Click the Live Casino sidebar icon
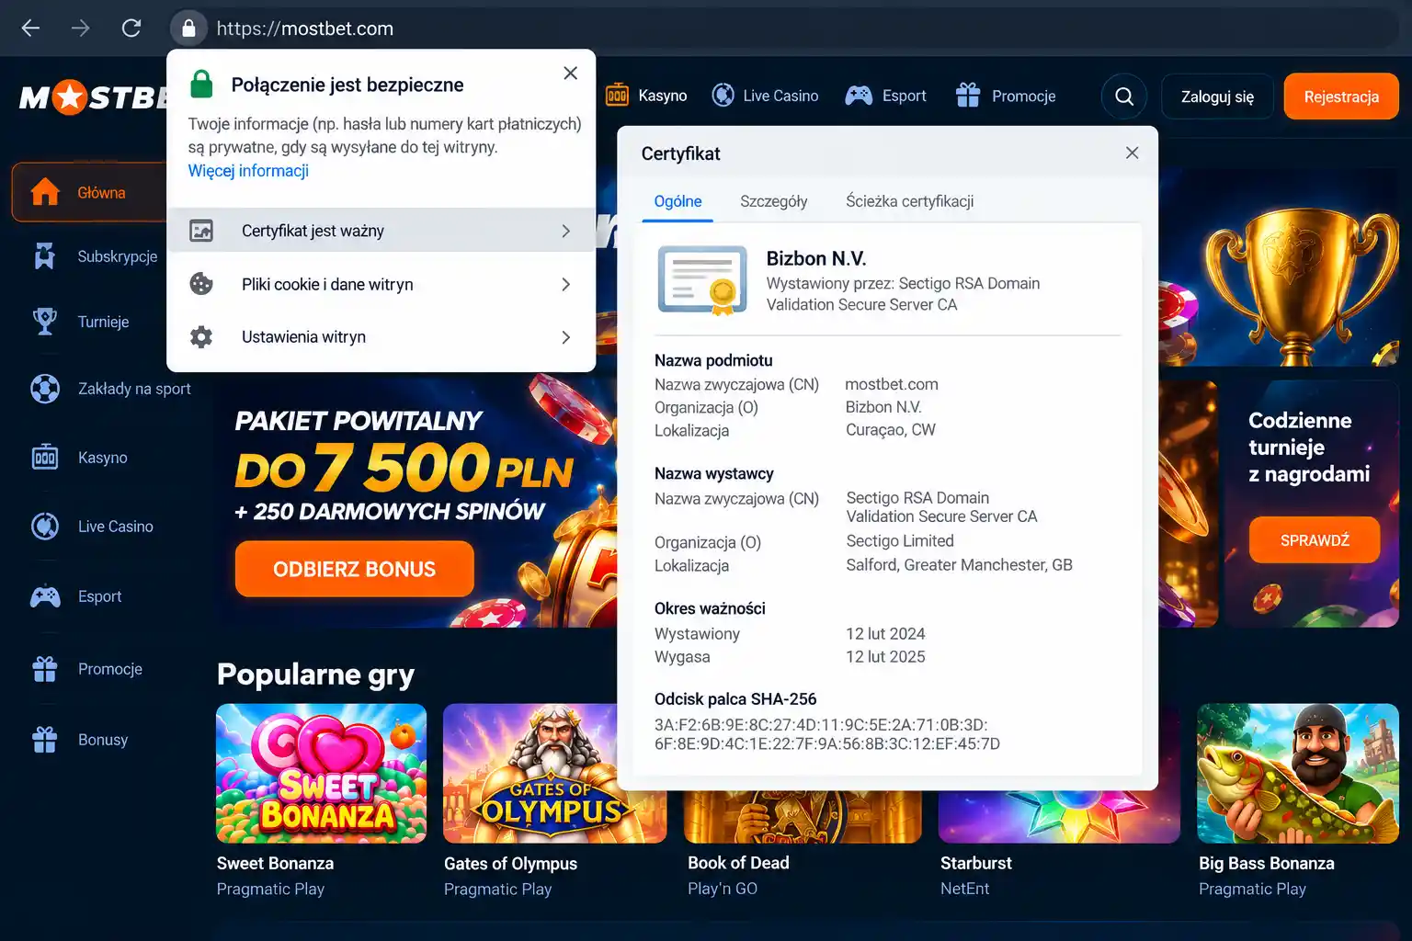Viewport: 1412px width, 941px height. [x=45, y=526]
